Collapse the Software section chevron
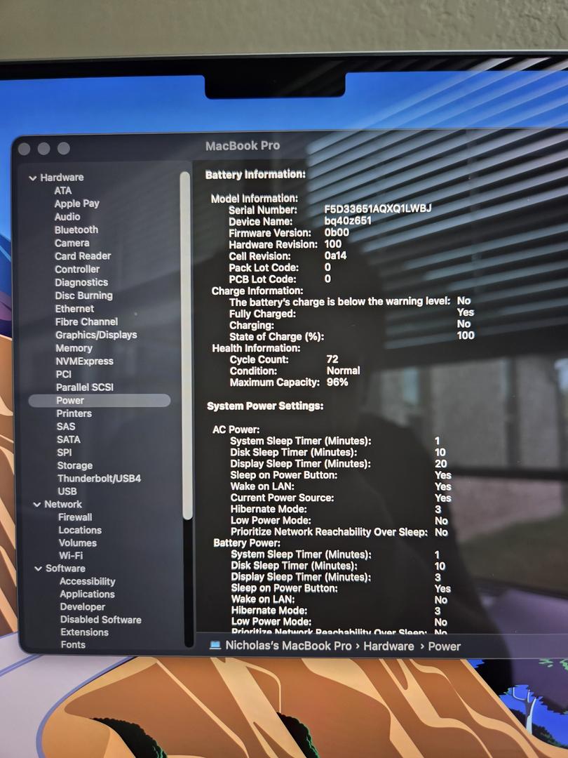 coord(38,568)
